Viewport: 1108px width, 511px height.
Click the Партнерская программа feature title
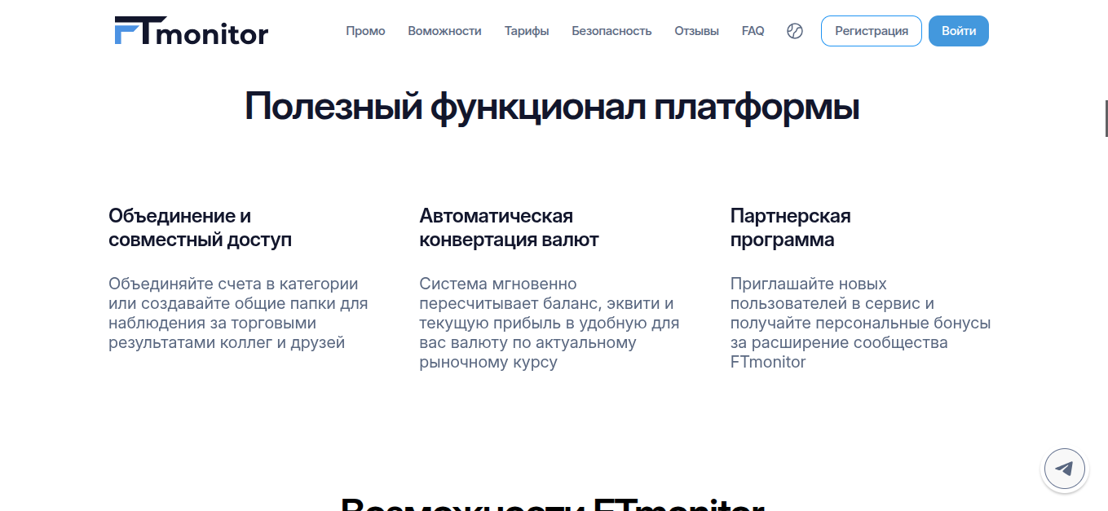point(791,228)
